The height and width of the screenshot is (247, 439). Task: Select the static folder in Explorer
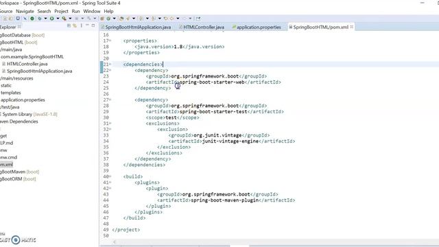[x=6, y=85]
